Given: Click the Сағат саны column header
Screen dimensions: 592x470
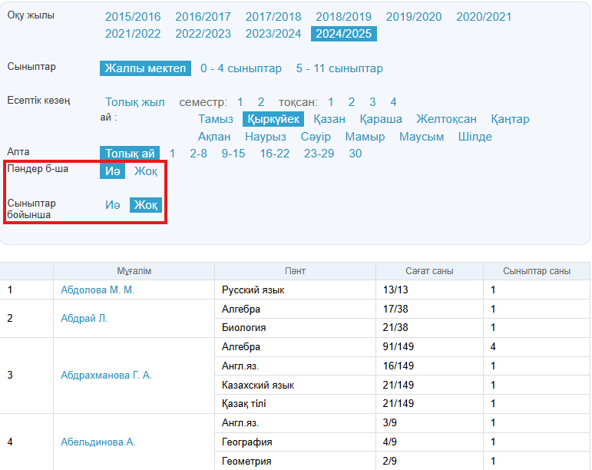Looking at the screenshot, I should click(x=429, y=271).
